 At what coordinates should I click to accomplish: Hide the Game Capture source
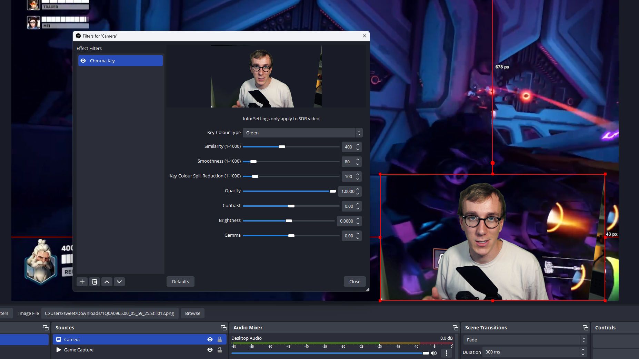click(x=210, y=350)
